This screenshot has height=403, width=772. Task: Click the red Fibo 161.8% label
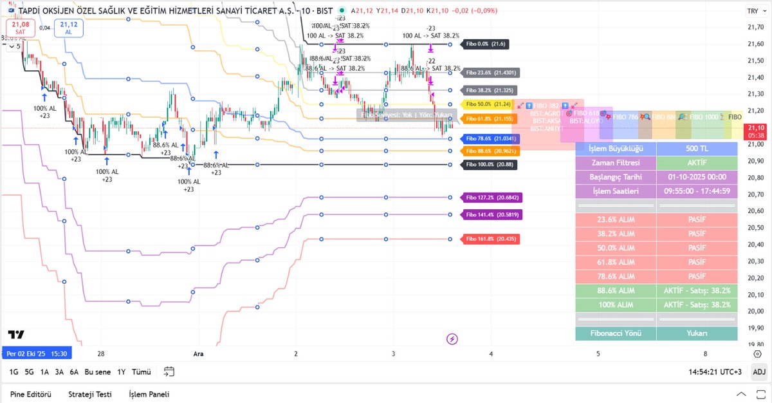(x=490, y=239)
